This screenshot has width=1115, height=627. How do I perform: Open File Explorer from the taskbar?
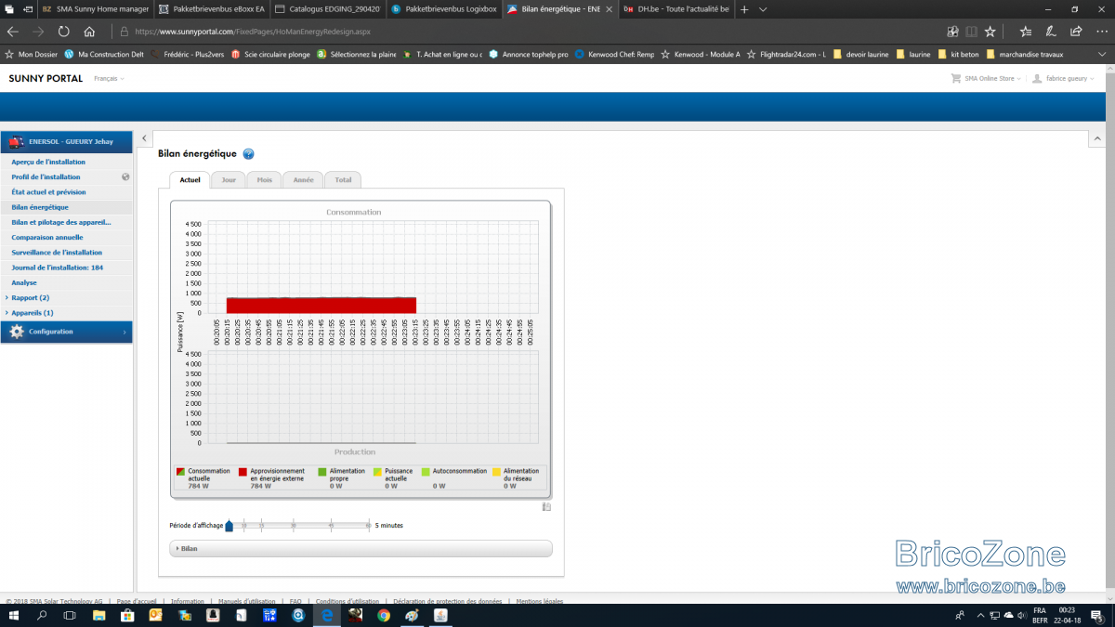click(98, 615)
